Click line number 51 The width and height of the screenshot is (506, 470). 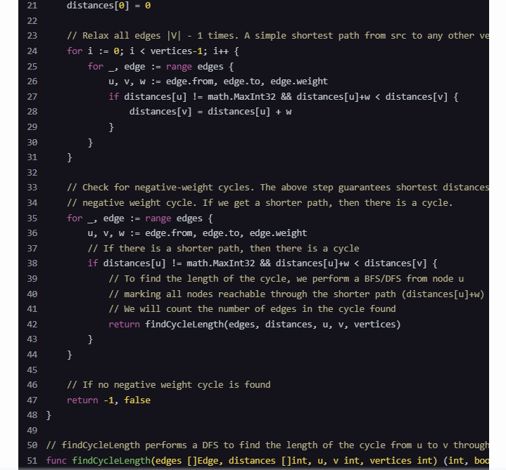coord(32,461)
